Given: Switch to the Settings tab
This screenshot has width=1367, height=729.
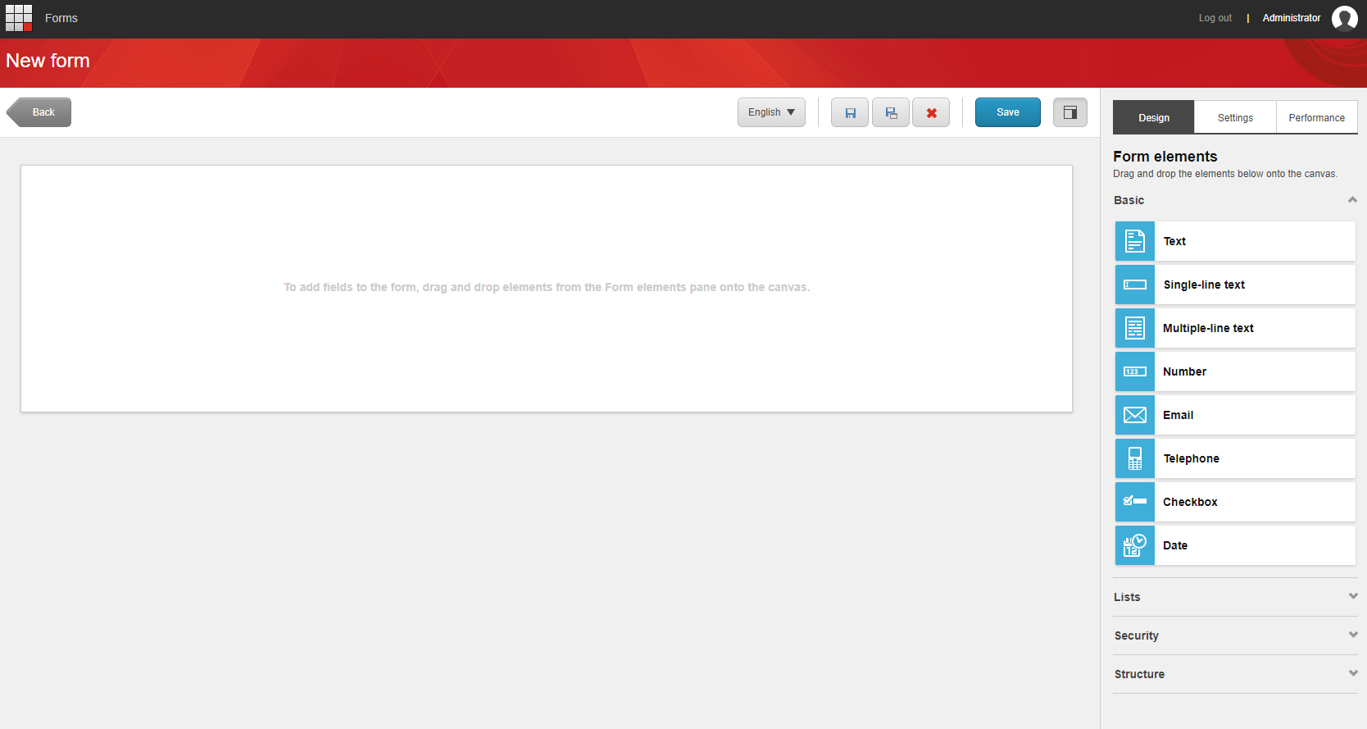Looking at the screenshot, I should pos(1235,118).
